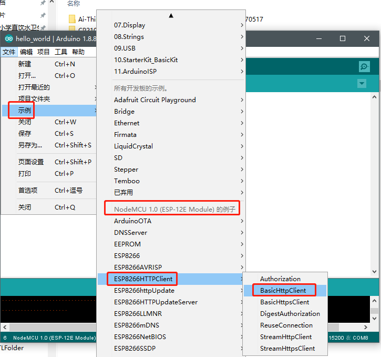
Task: Open the tab dropdown arrow in Arduino
Action: 362,84
